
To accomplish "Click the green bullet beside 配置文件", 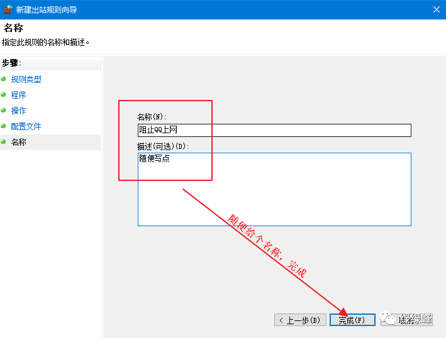I will coord(3,126).
